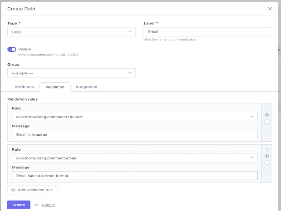The width and height of the screenshot is (281, 211).
Task: Toggle the Visible switch off
Action: (12, 49)
